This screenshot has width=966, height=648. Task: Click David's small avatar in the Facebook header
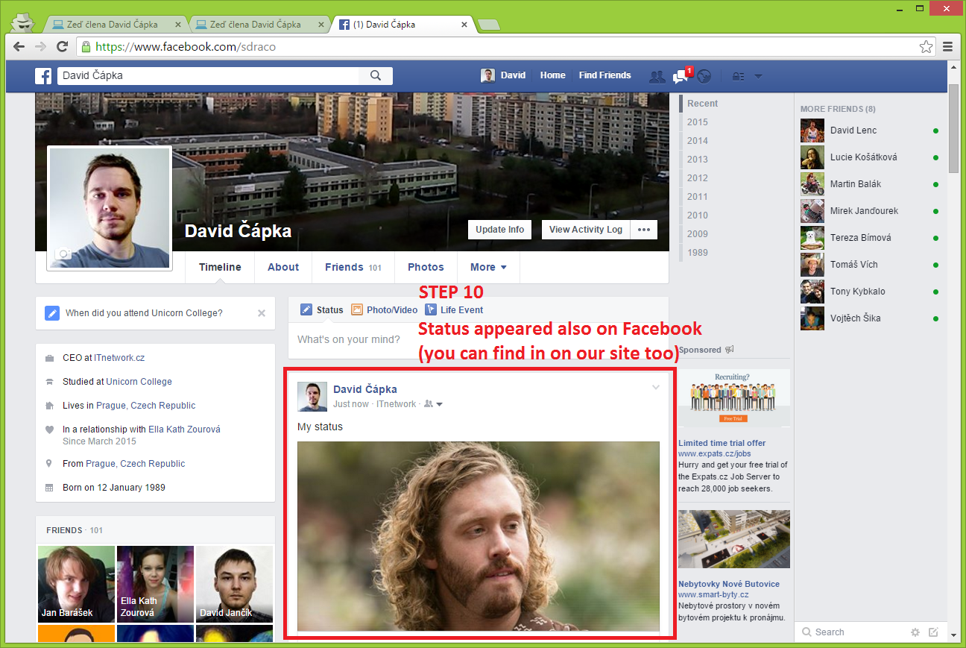(487, 75)
